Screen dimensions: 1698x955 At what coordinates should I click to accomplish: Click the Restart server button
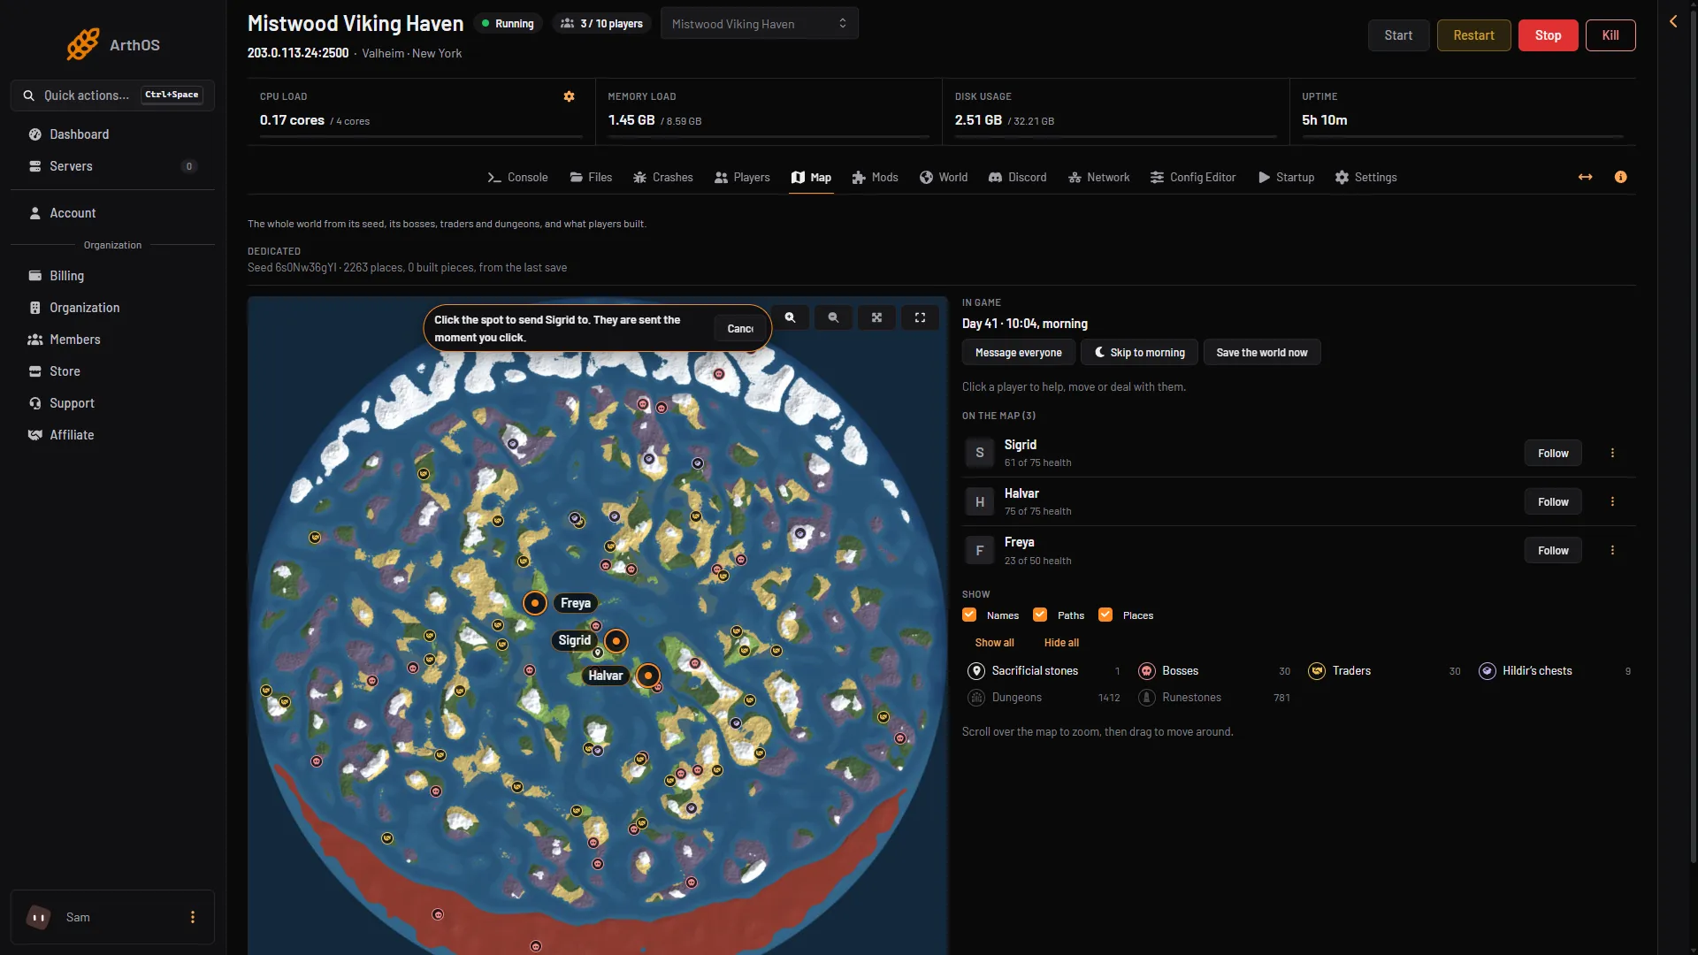point(1473,35)
